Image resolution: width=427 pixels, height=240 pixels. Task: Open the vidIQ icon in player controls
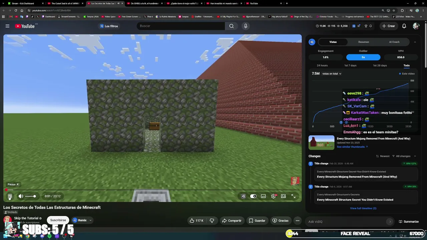[243, 196]
